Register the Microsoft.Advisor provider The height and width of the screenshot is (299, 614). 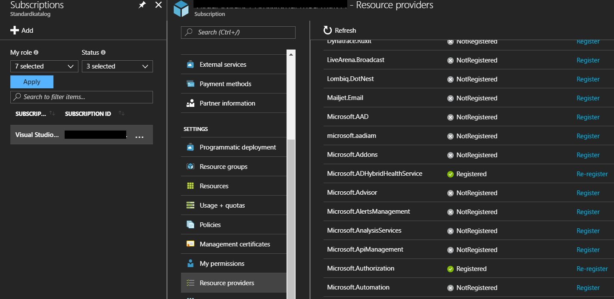(588, 193)
